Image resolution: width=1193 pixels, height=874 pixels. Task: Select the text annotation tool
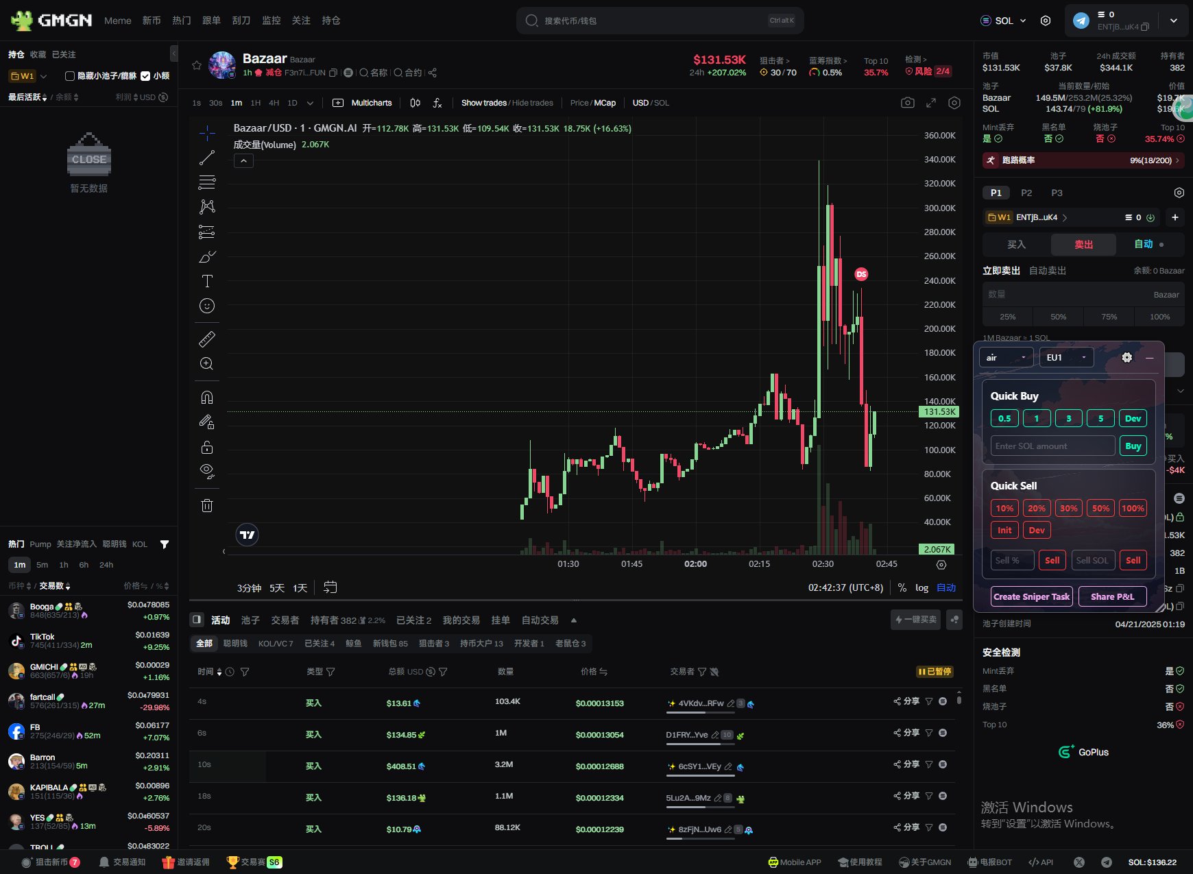click(207, 281)
